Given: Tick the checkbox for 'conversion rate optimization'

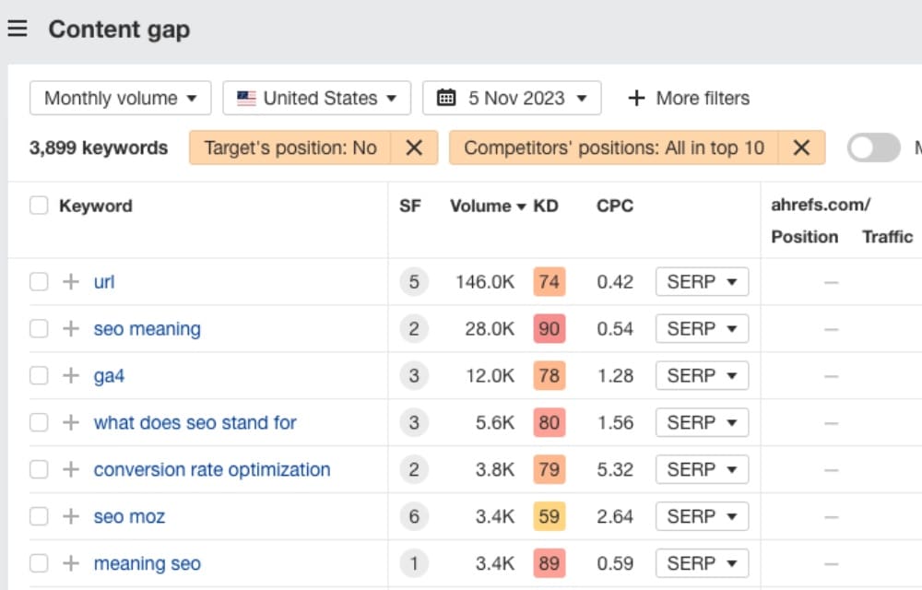Looking at the screenshot, I should [x=39, y=469].
